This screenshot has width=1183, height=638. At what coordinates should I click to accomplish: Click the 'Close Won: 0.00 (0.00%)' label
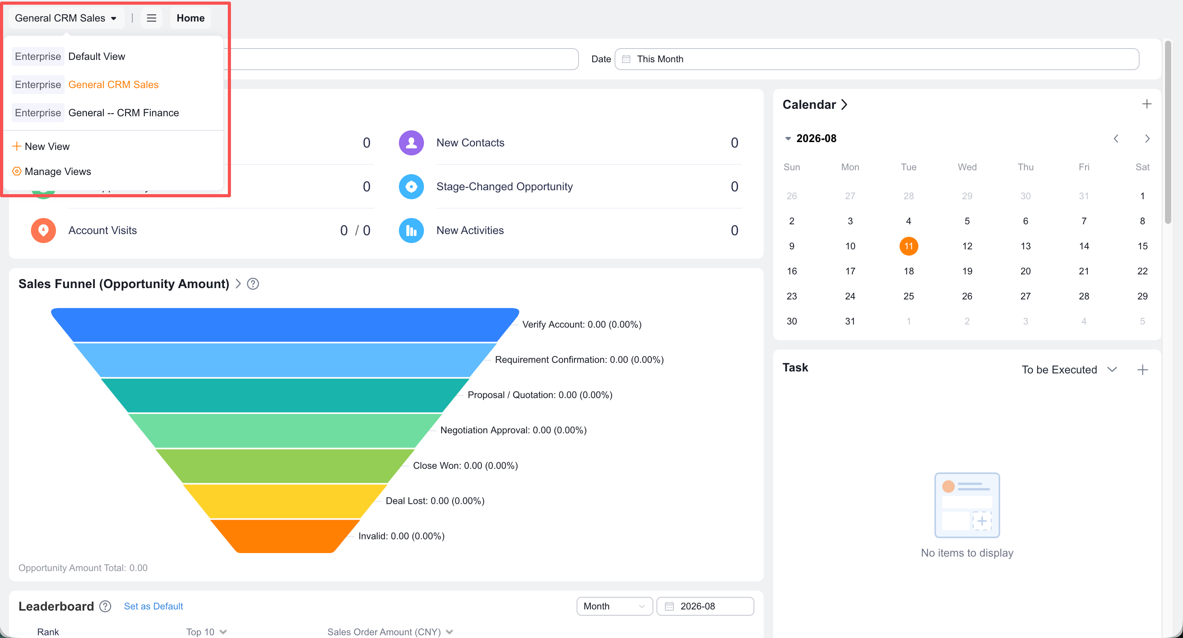[x=465, y=465]
